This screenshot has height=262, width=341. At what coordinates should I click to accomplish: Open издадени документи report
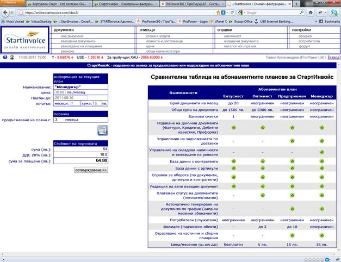pyautogui.click(x=241, y=41)
